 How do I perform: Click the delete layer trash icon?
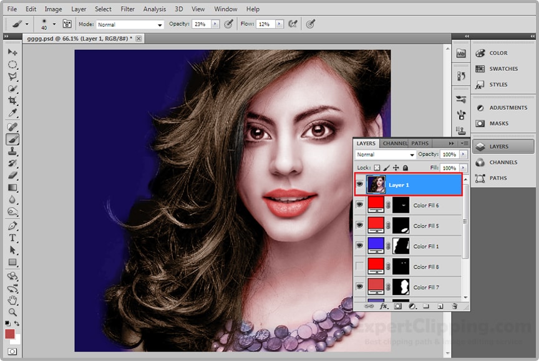click(x=455, y=306)
